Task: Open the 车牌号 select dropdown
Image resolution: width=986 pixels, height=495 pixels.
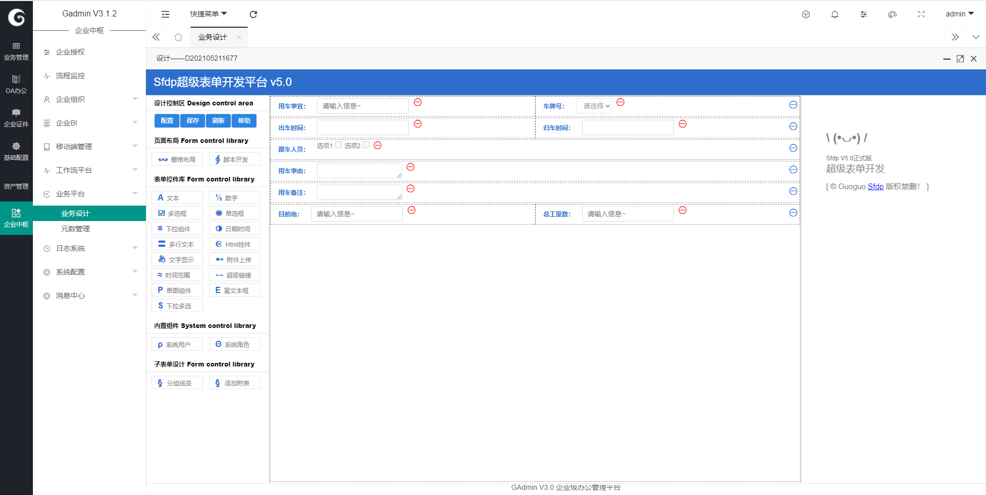Action: point(594,106)
